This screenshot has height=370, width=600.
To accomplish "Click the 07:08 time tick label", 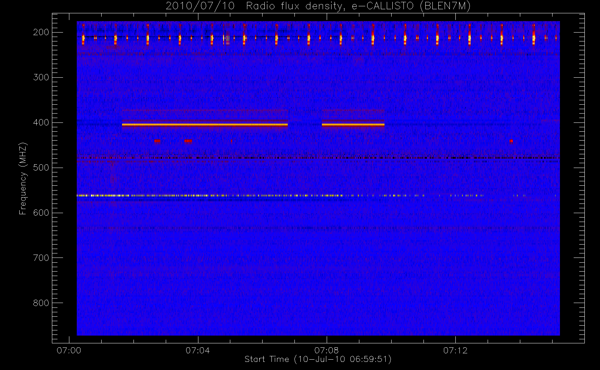I will click(x=326, y=350).
